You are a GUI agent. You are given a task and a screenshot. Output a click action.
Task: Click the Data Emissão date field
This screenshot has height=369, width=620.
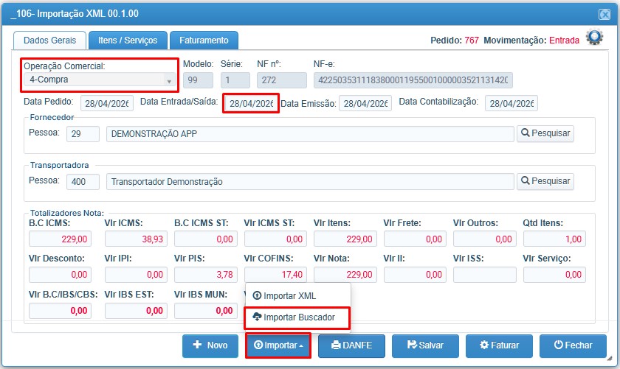365,103
